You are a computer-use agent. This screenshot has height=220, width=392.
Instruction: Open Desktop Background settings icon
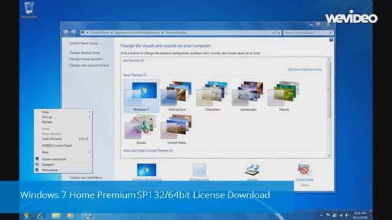[147, 170]
